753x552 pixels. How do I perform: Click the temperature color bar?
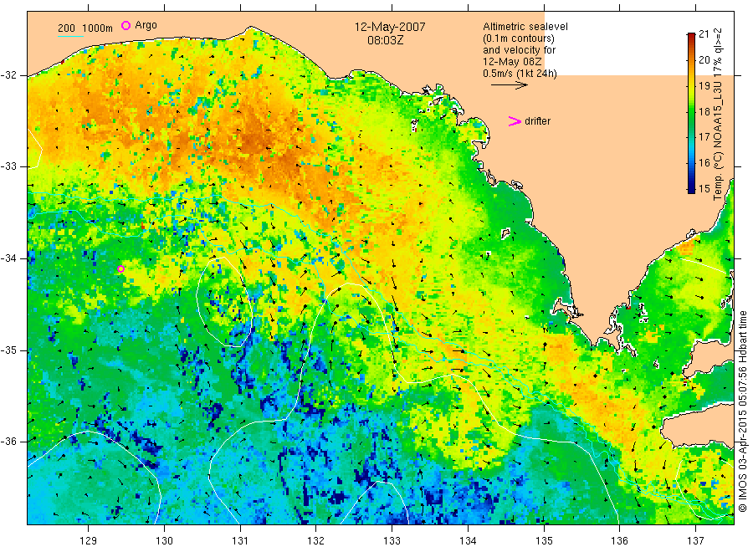[x=691, y=113]
